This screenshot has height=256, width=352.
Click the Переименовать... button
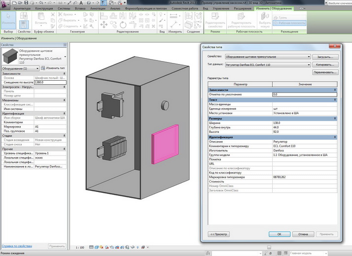(x=325, y=72)
